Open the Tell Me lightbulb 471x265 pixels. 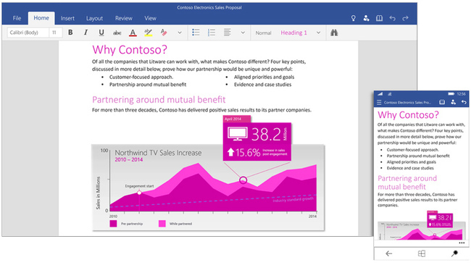click(354, 18)
